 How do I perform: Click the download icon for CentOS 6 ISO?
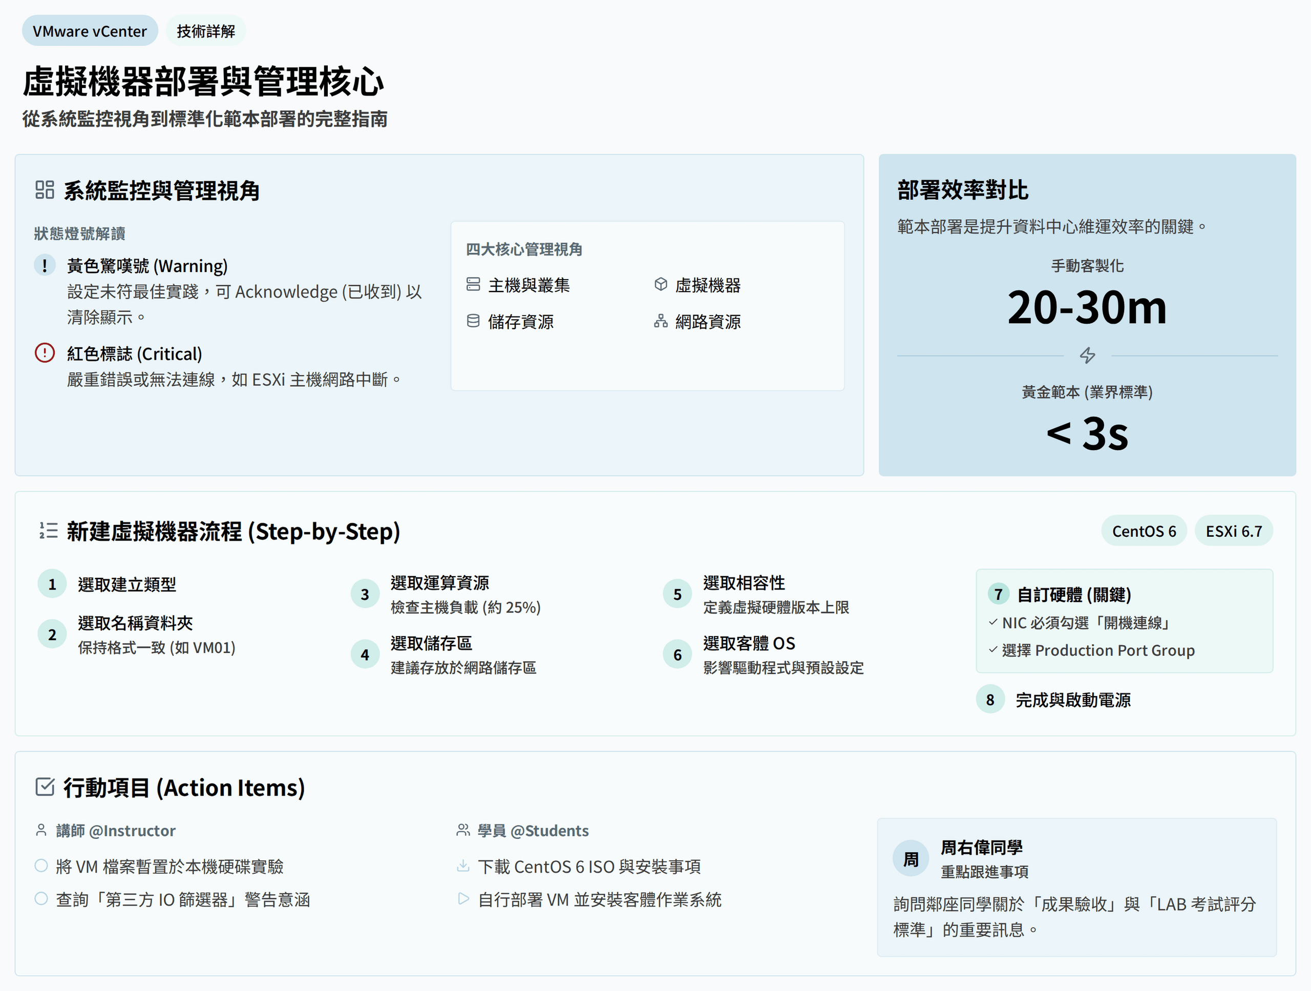click(463, 866)
